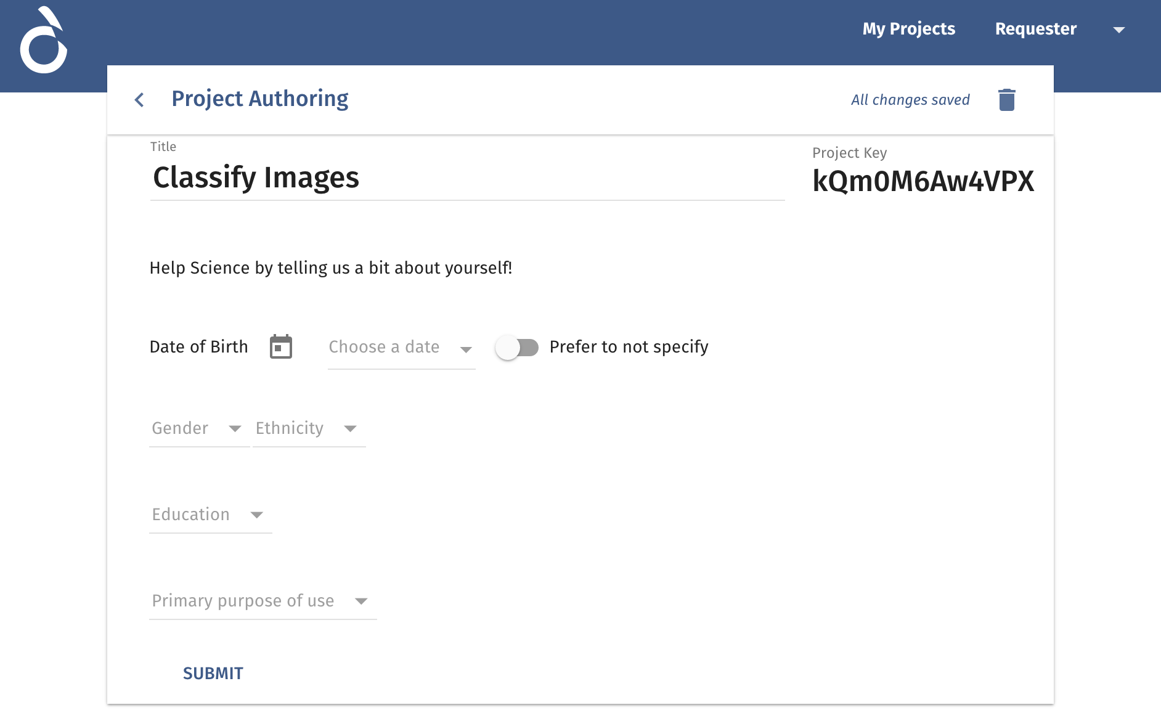1161x726 pixels.
Task: Open the Education dropdown
Action: [x=210, y=515]
